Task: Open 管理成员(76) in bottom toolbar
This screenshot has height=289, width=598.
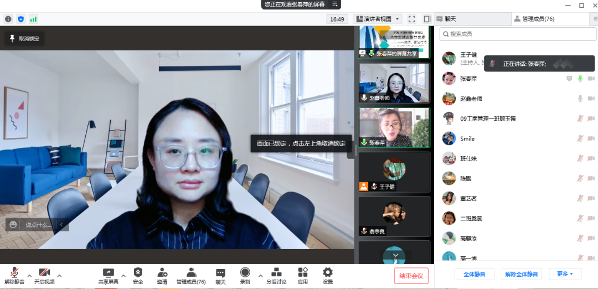Action: [x=191, y=276]
